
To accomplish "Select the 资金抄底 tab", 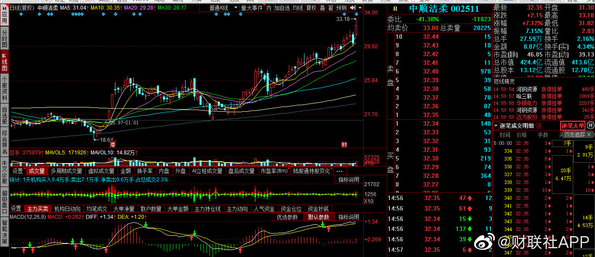I will pos(319,209).
